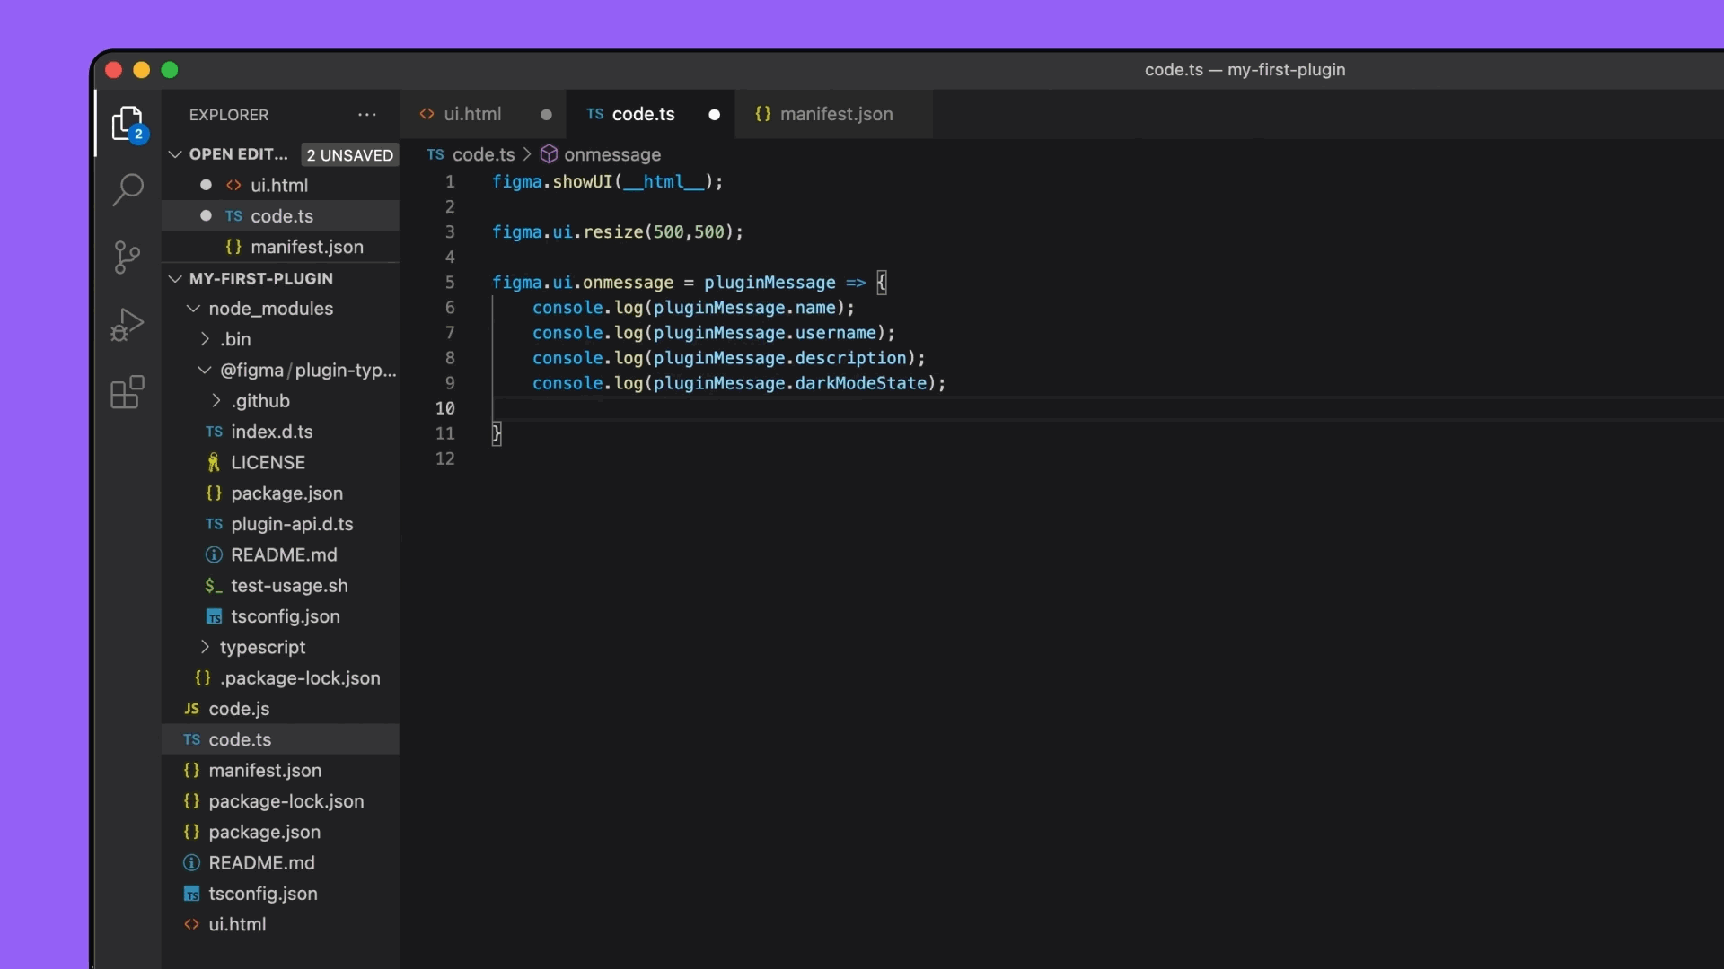Open the Explorer more actions ellipsis
Viewport: 1724px width, 969px height.
tap(367, 115)
